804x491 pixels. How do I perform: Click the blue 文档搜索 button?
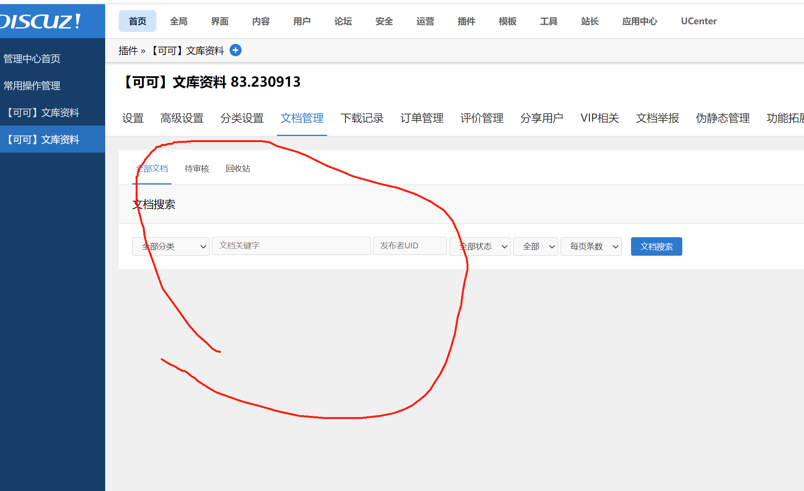(x=656, y=246)
